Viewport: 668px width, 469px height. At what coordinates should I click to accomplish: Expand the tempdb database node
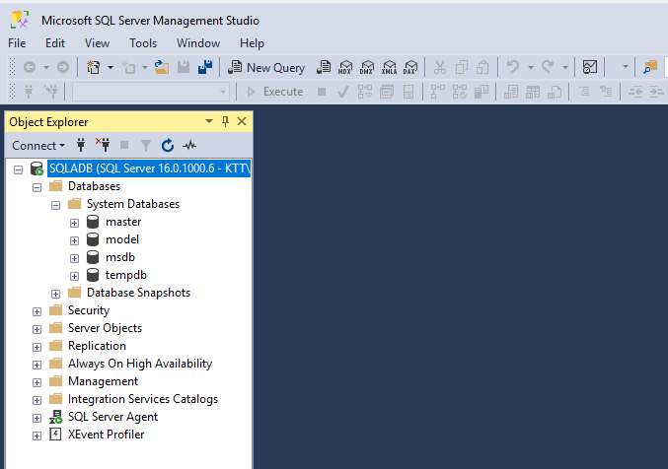pyautogui.click(x=75, y=276)
